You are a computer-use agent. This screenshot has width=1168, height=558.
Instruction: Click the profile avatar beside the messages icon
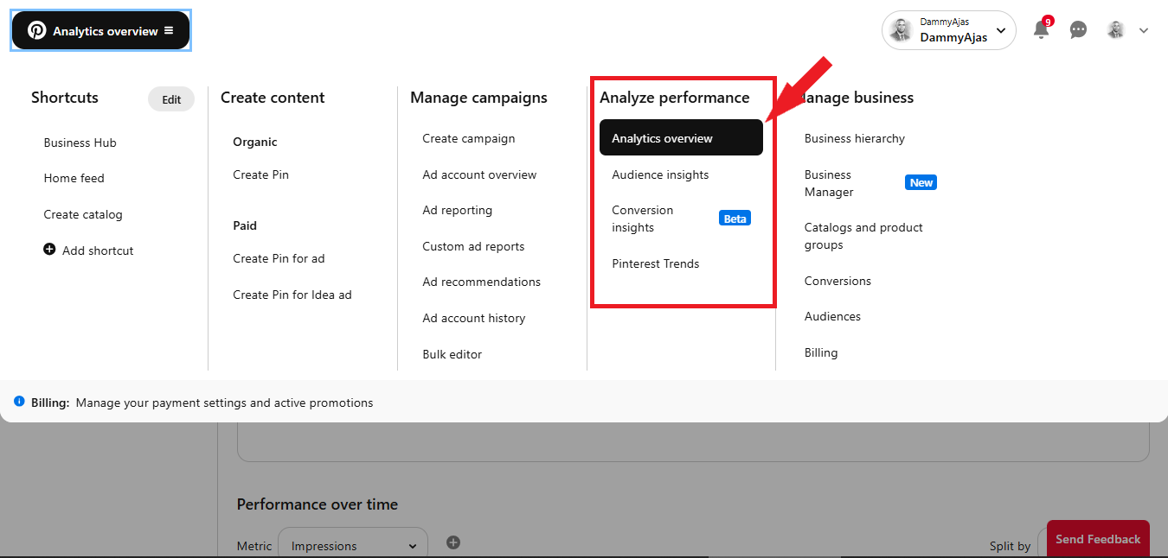[x=1116, y=30]
